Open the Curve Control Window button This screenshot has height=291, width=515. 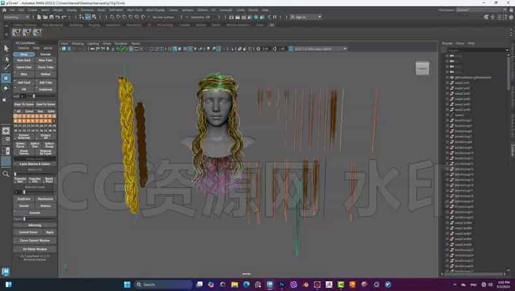coord(35,241)
